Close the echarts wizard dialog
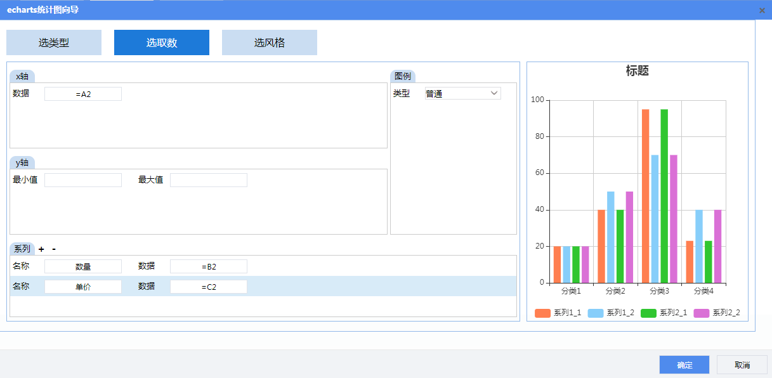This screenshot has height=378, width=772. pyautogui.click(x=762, y=10)
